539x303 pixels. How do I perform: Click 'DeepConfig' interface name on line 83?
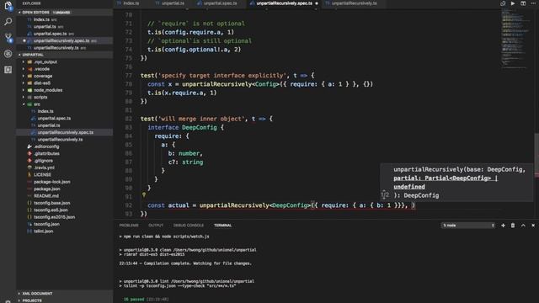click(x=200, y=127)
